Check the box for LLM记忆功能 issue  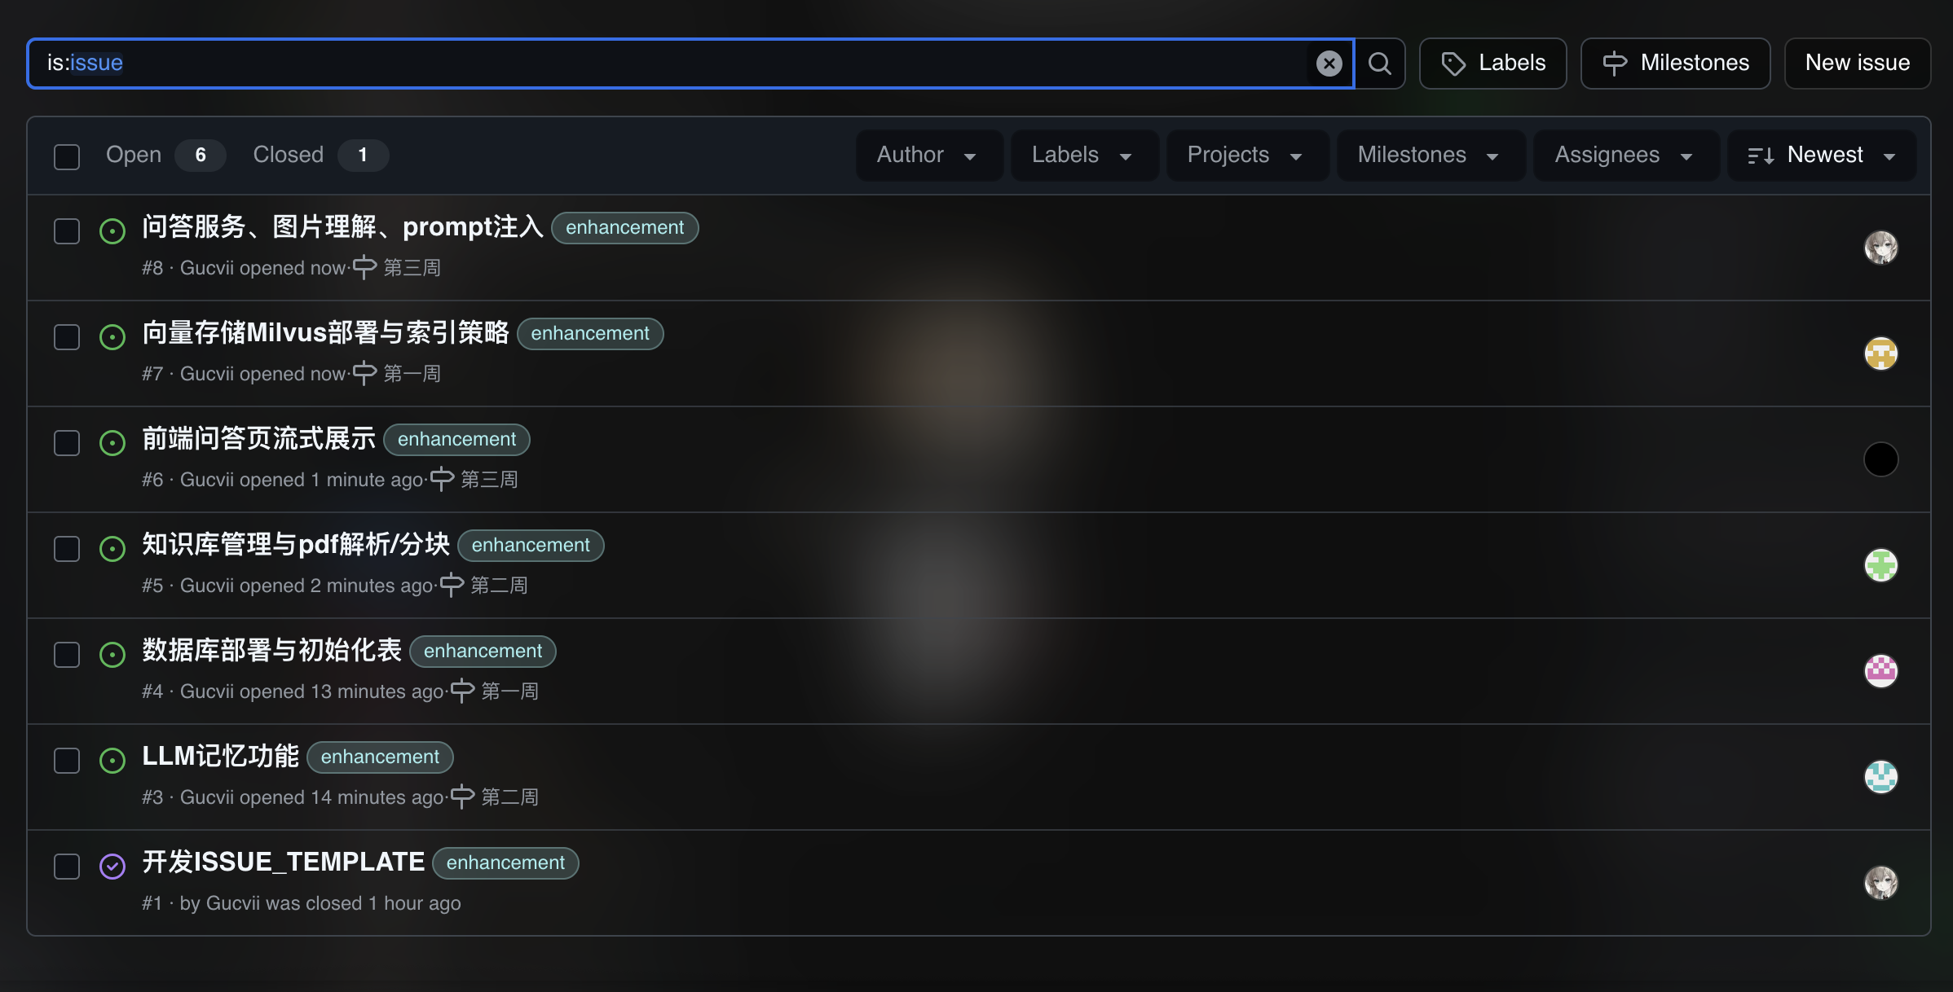click(x=67, y=761)
